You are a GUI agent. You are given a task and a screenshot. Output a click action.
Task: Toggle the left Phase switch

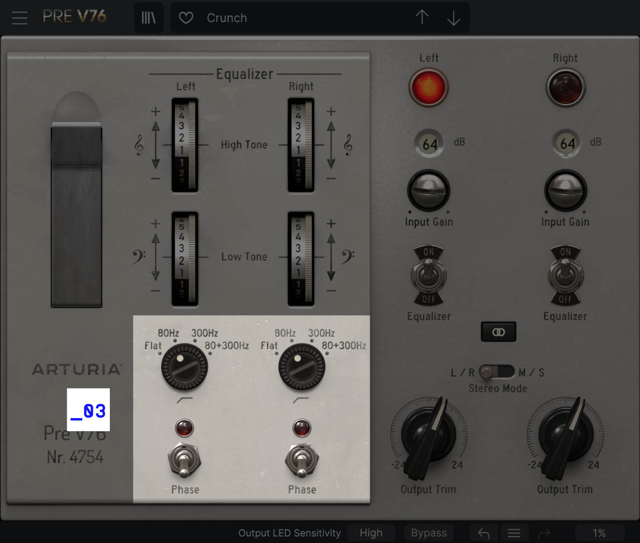click(185, 460)
